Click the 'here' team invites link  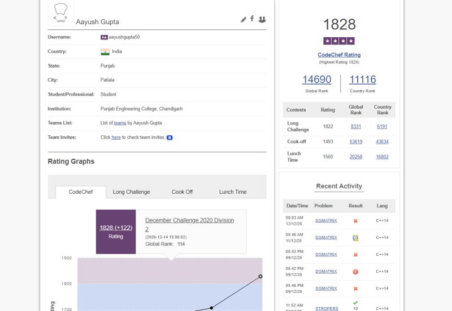coord(116,137)
